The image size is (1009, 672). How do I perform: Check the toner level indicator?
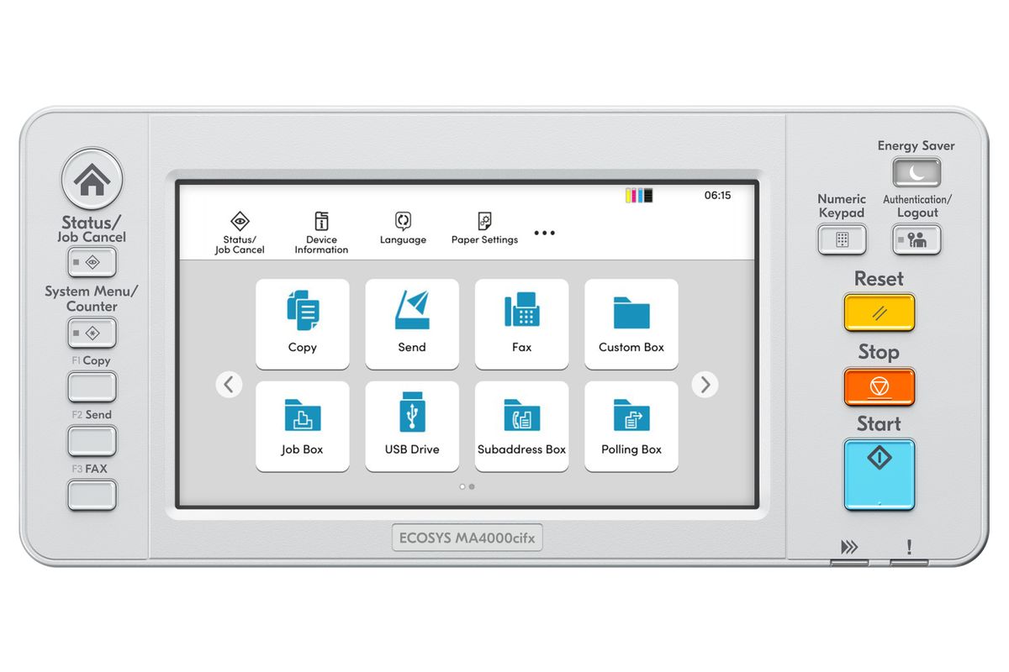(640, 196)
